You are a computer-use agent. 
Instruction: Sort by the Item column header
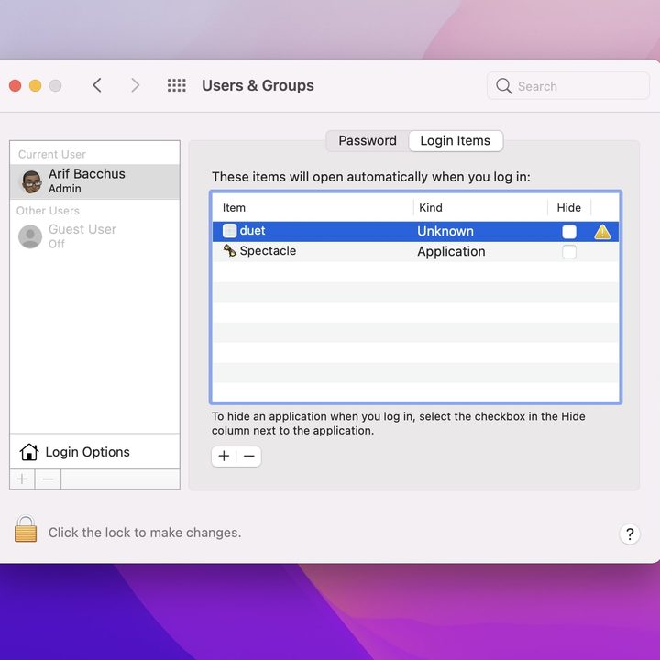[x=313, y=207]
